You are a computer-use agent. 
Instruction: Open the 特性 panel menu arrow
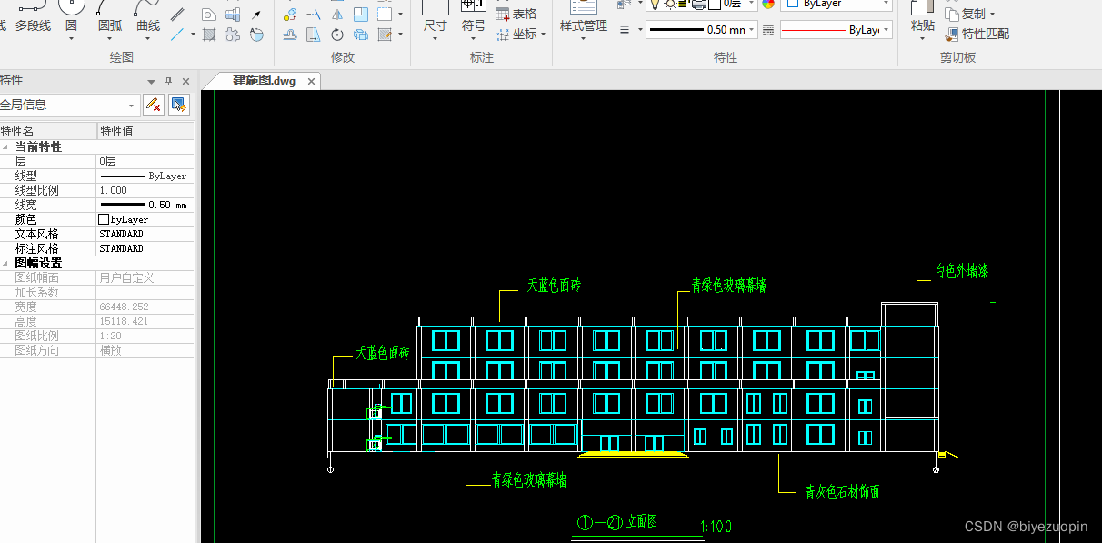point(152,81)
